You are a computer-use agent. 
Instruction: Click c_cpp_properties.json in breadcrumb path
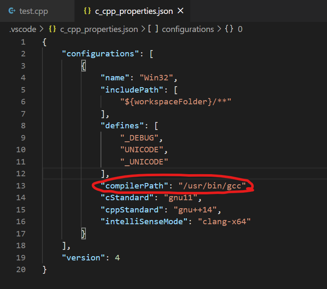tap(99, 29)
